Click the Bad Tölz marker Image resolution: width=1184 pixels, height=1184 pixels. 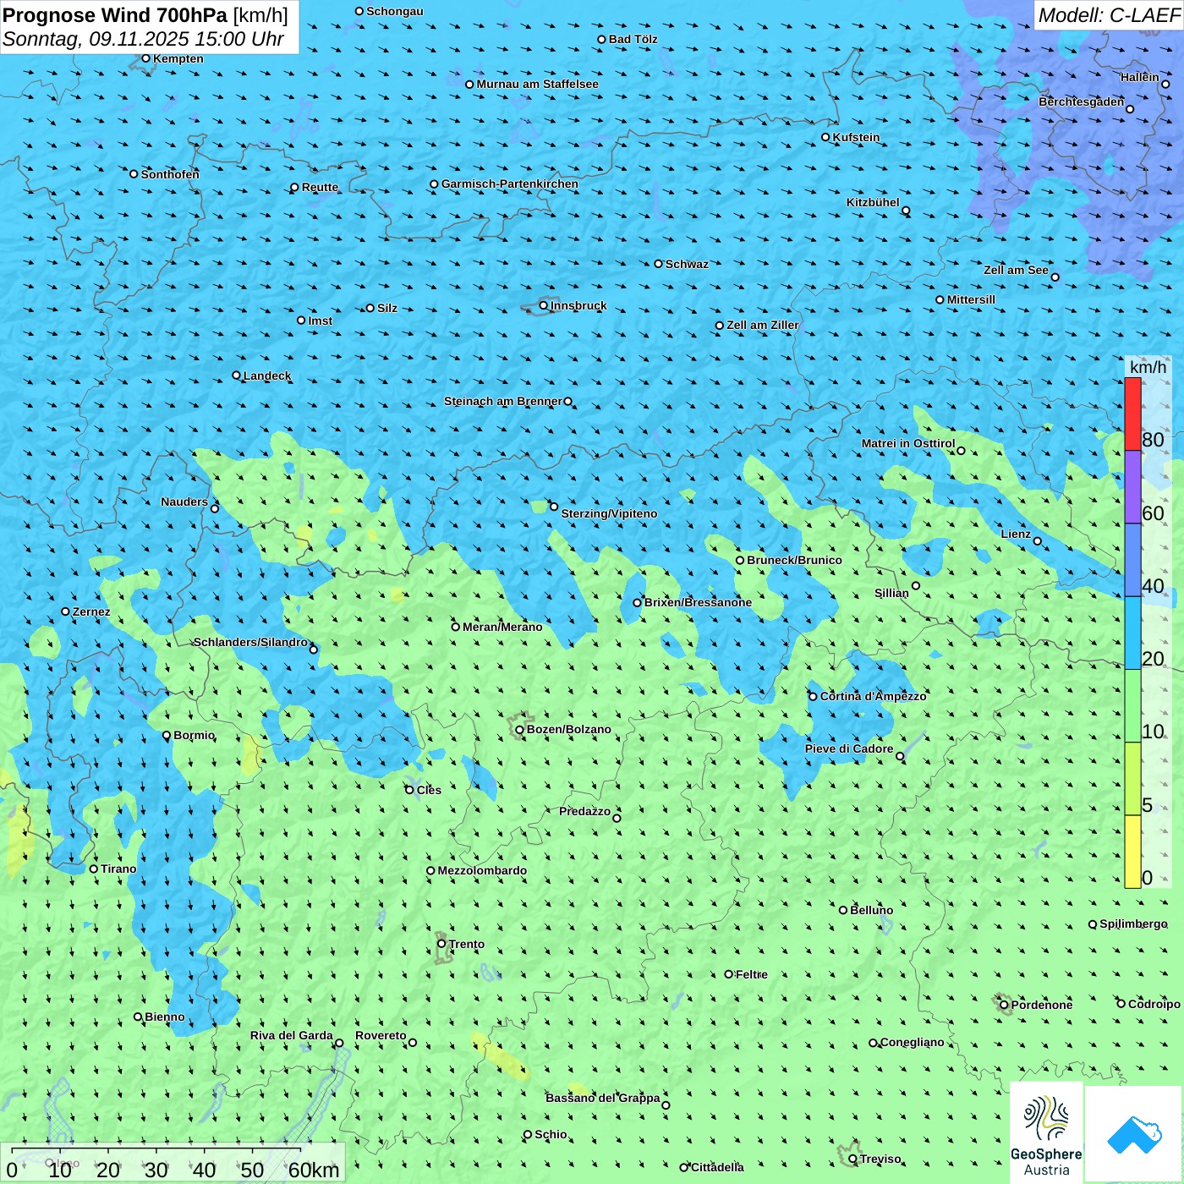tap(602, 39)
